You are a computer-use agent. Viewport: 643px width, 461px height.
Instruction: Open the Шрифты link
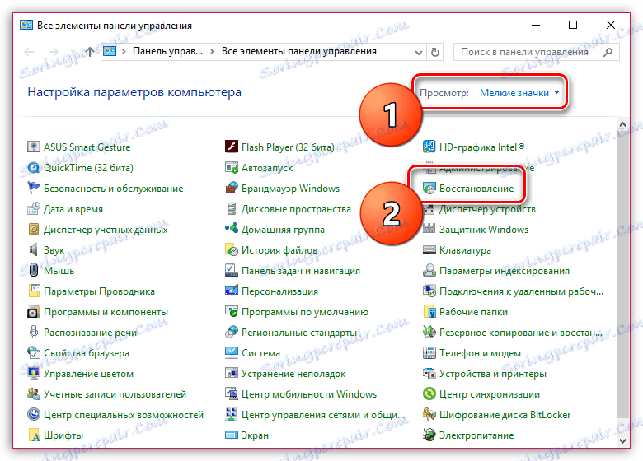(63, 435)
